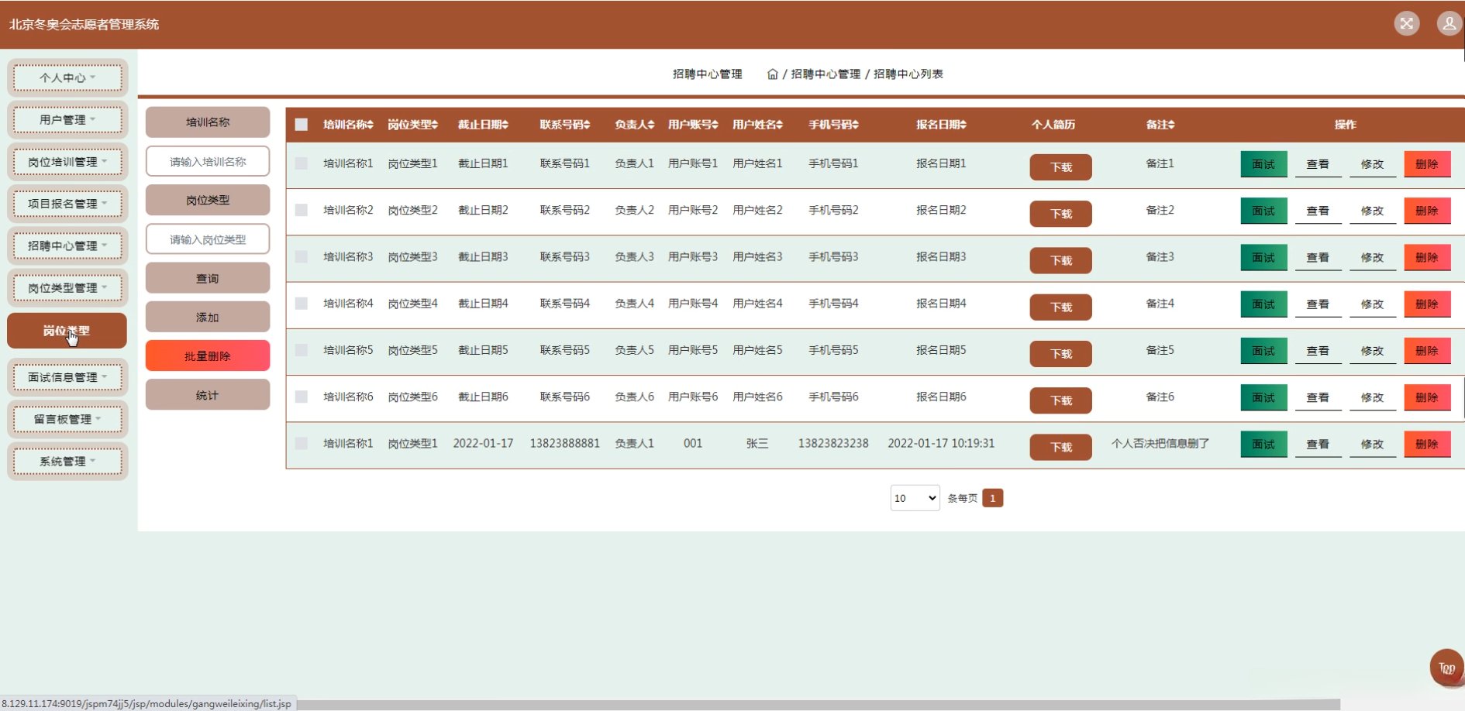The width and height of the screenshot is (1465, 711).
Task: Click the 招聘中心管理 breadcrumb link
Action: [x=826, y=74]
